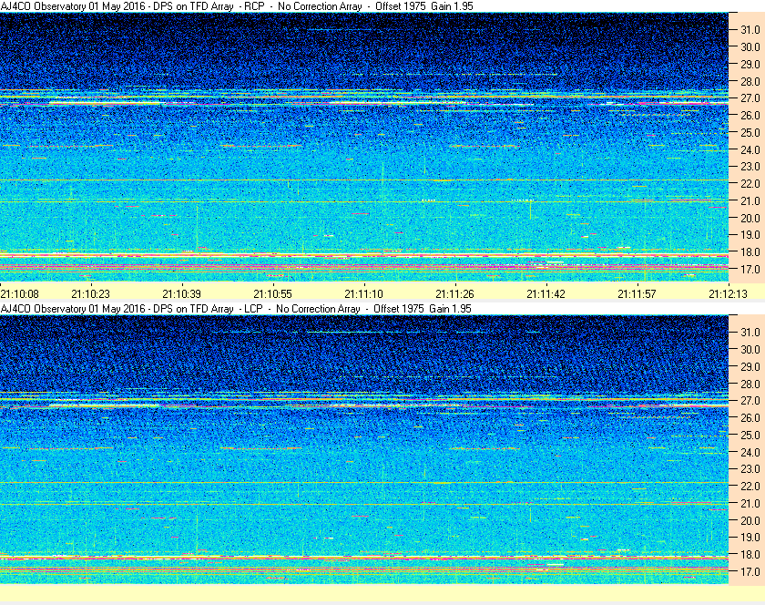Click the 21:12:13 time axis label
765x605 pixels.
(728, 294)
